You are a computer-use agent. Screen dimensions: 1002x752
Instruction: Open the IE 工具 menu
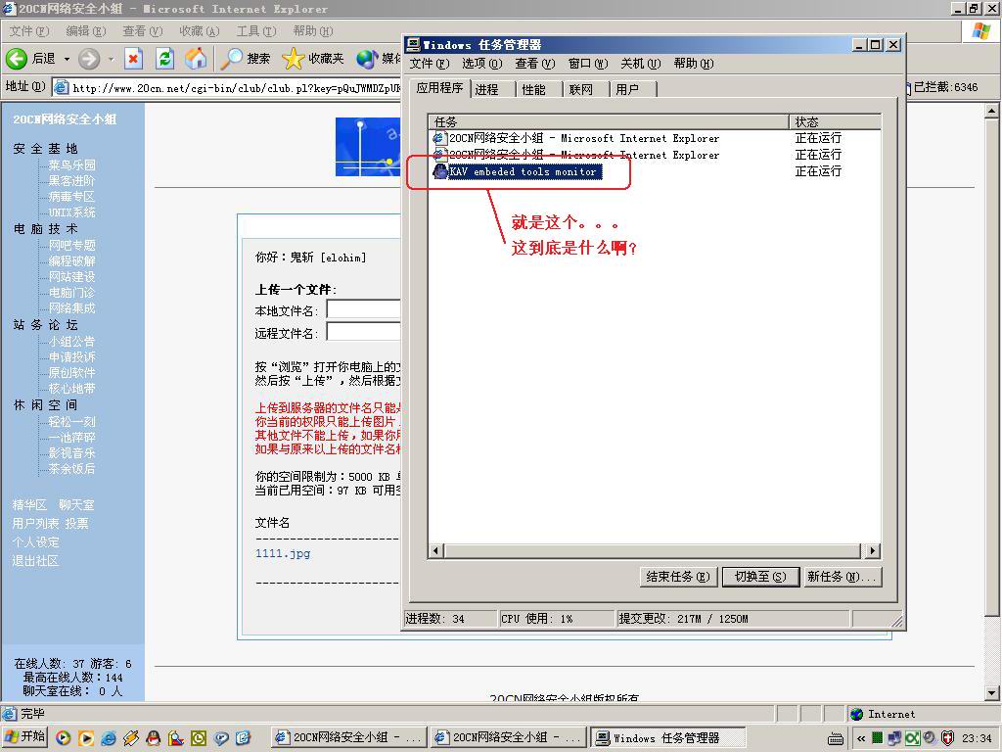256,30
